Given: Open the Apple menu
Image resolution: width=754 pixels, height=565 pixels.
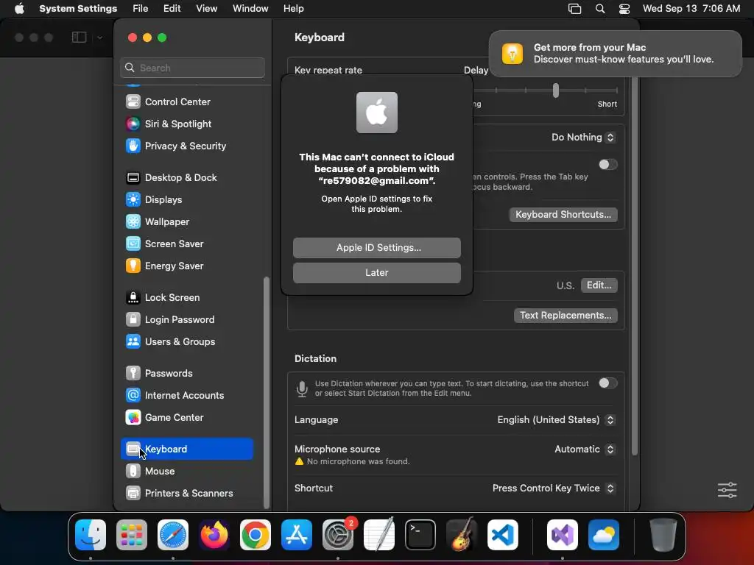Looking at the screenshot, I should [19, 9].
